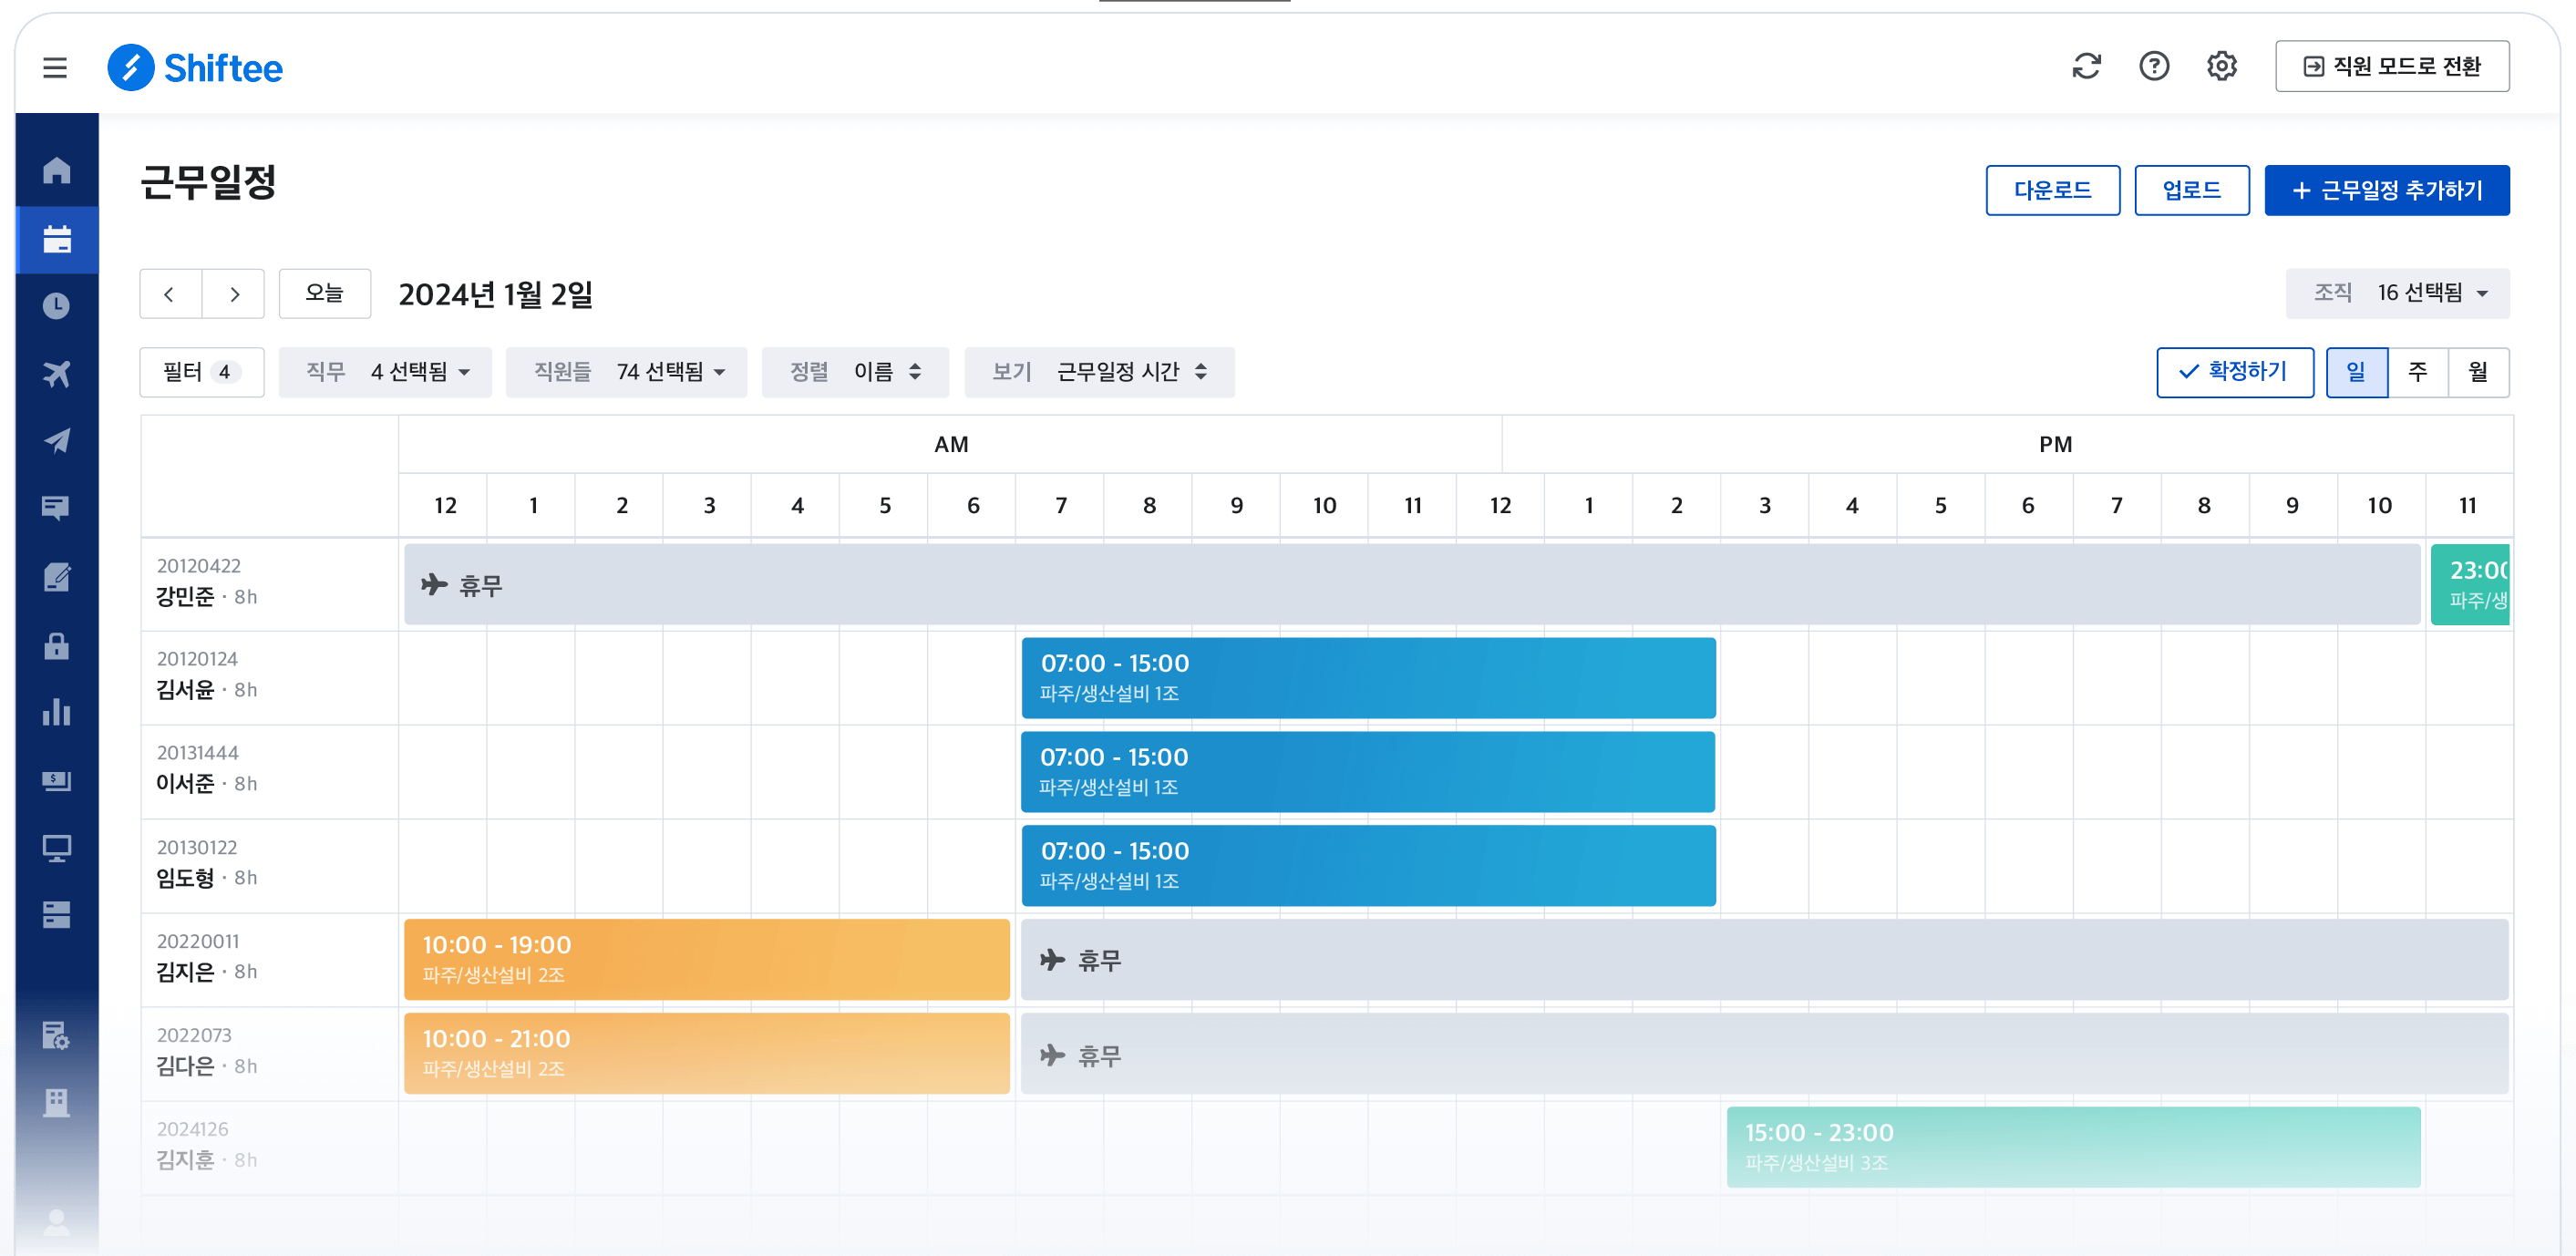Select the calendar schedule sidebar icon
Screen dimensions: 2576x1256
[57, 239]
